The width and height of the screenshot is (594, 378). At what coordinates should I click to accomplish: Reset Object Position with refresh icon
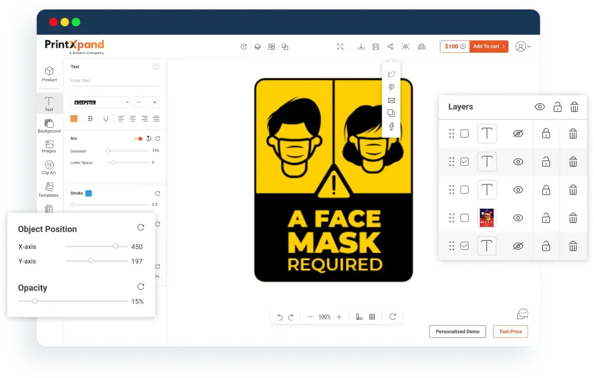click(x=141, y=227)
